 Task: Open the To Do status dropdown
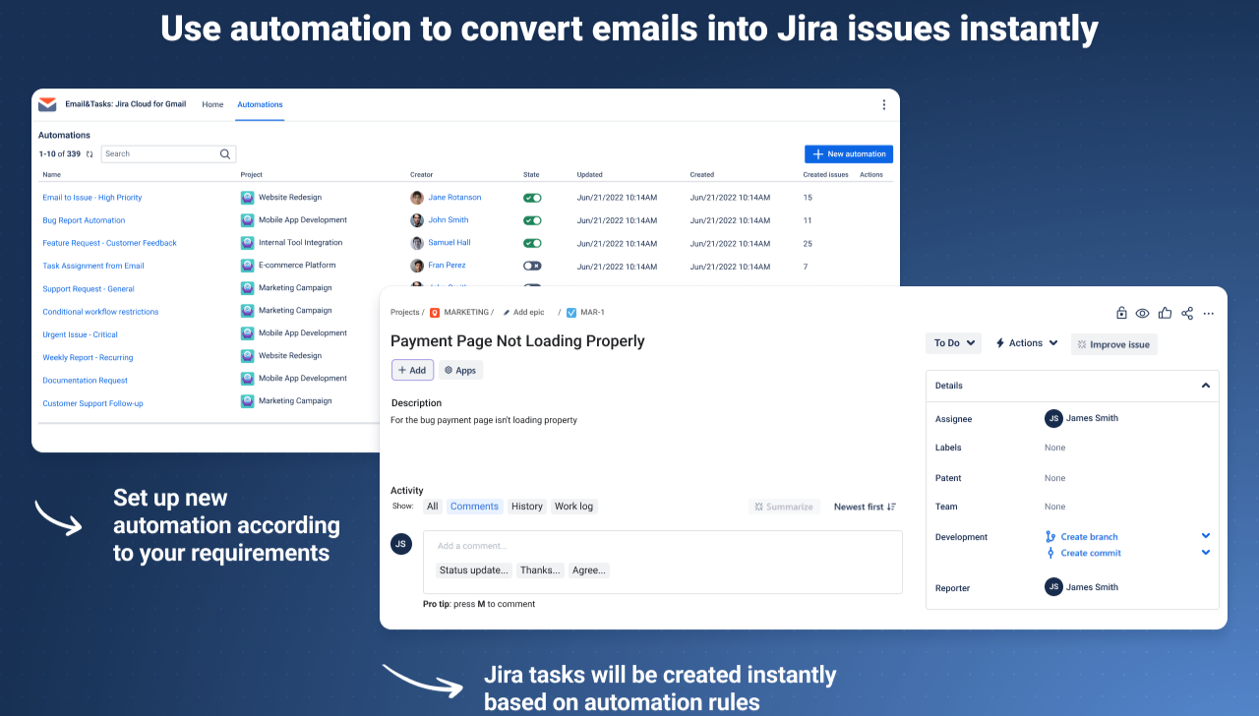tap(953, 343)
